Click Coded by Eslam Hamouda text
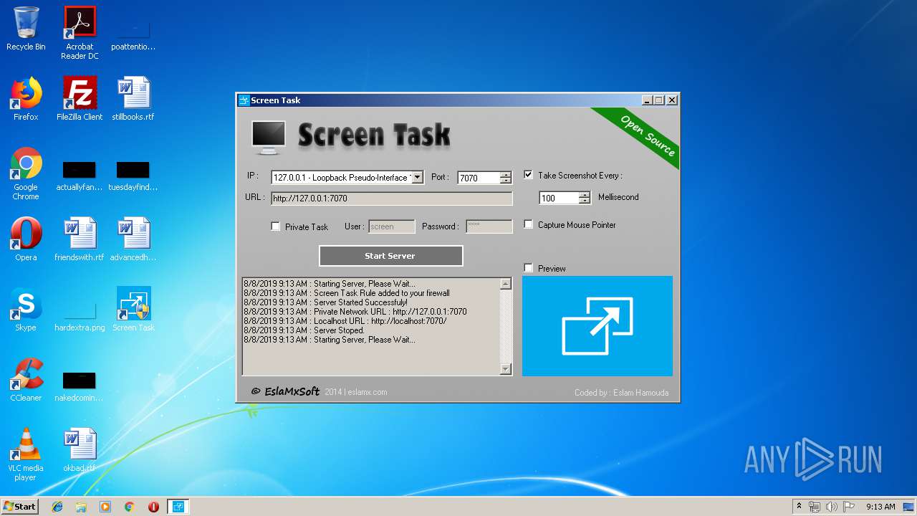 [x=621, y=392]
